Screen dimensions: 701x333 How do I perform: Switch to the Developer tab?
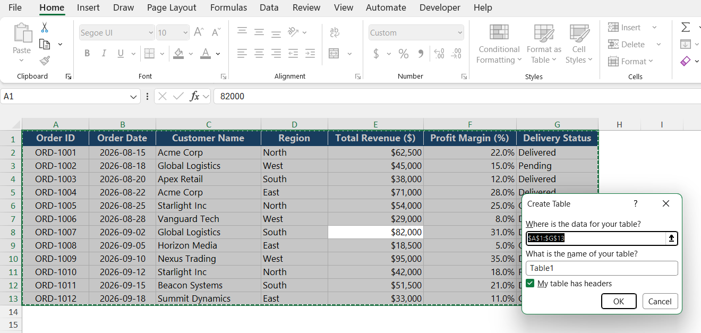tap(440, 7)
